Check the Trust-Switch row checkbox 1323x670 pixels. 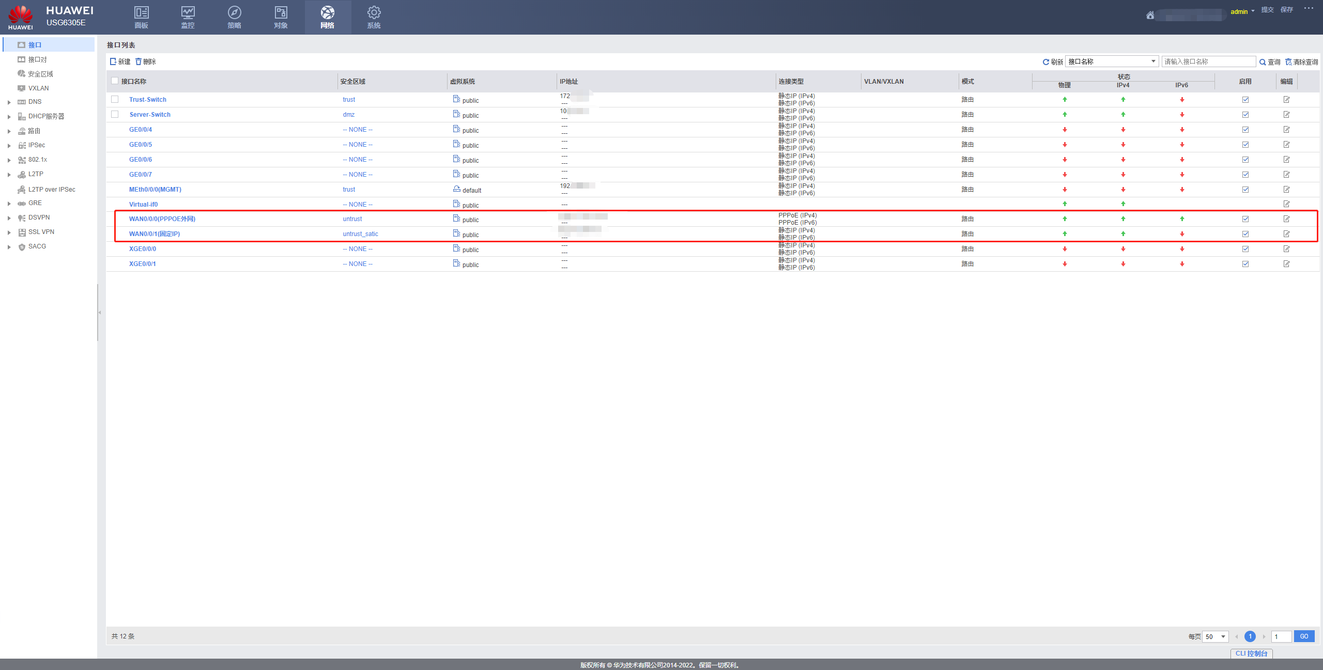[x=115, y=99]
